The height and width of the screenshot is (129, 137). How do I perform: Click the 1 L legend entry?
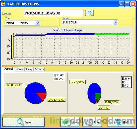coord(125,82)
